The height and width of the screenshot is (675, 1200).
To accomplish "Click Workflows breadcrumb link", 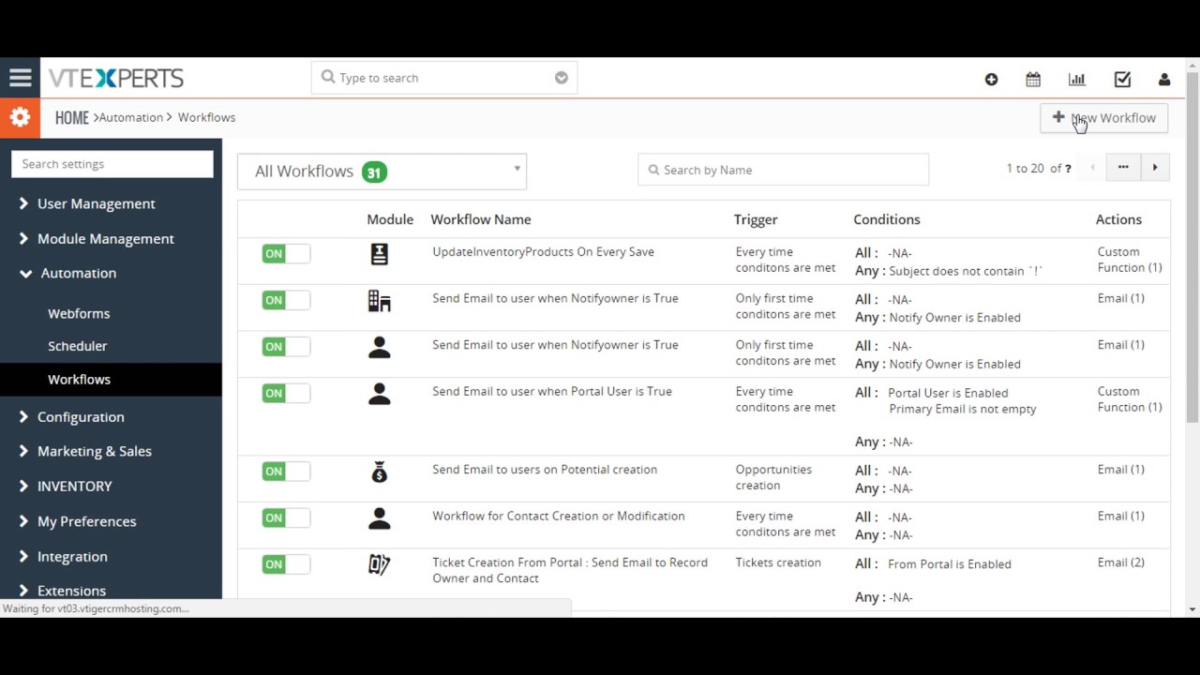I will click(x=206, y=118).
